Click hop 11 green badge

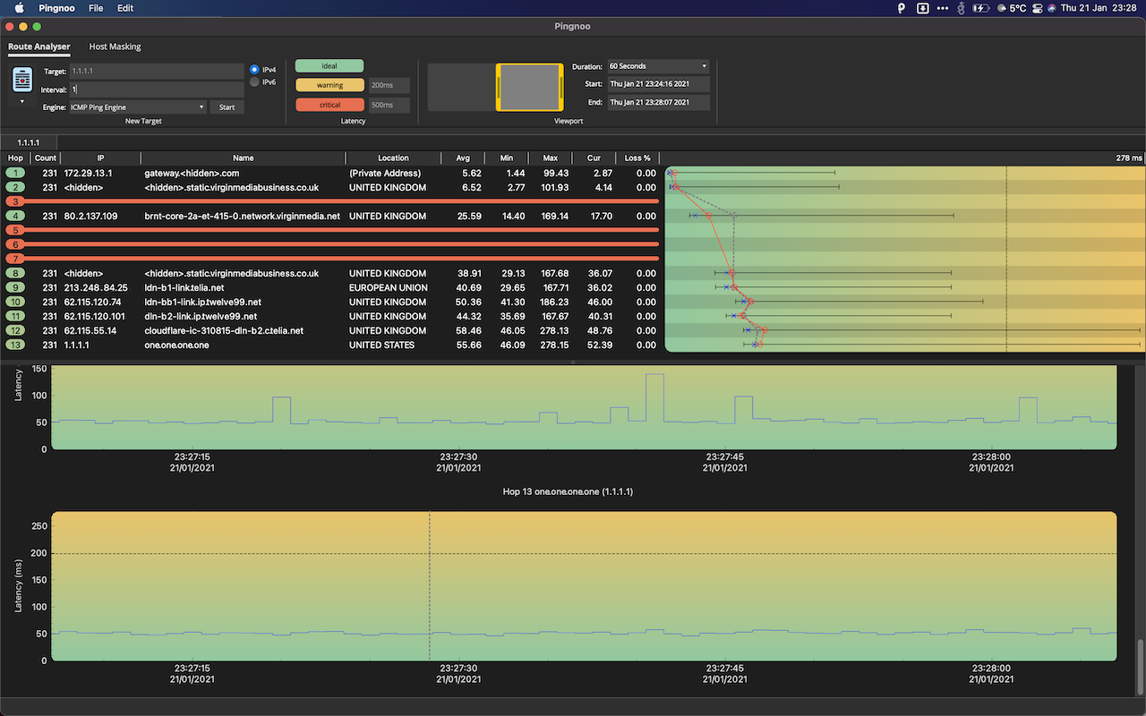tap(15, 316)
